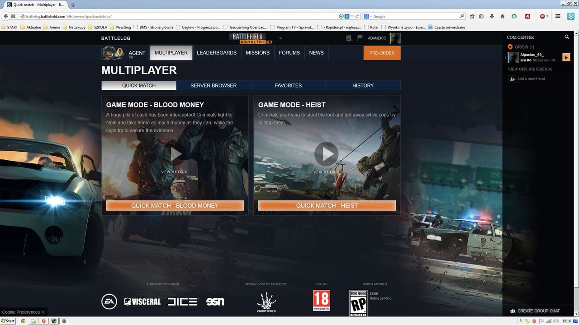Image resolution: width=579 pixels, height=325 pixels.
Task: Search in COM CENTER magnifier icon
Action: click(x=567, y=37)
